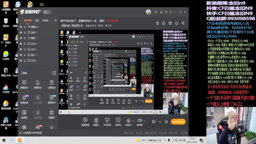The width and height of the screenshot is (256, 144).
Task: Click the open-lock icon above preview
Action: click(164, 23)
